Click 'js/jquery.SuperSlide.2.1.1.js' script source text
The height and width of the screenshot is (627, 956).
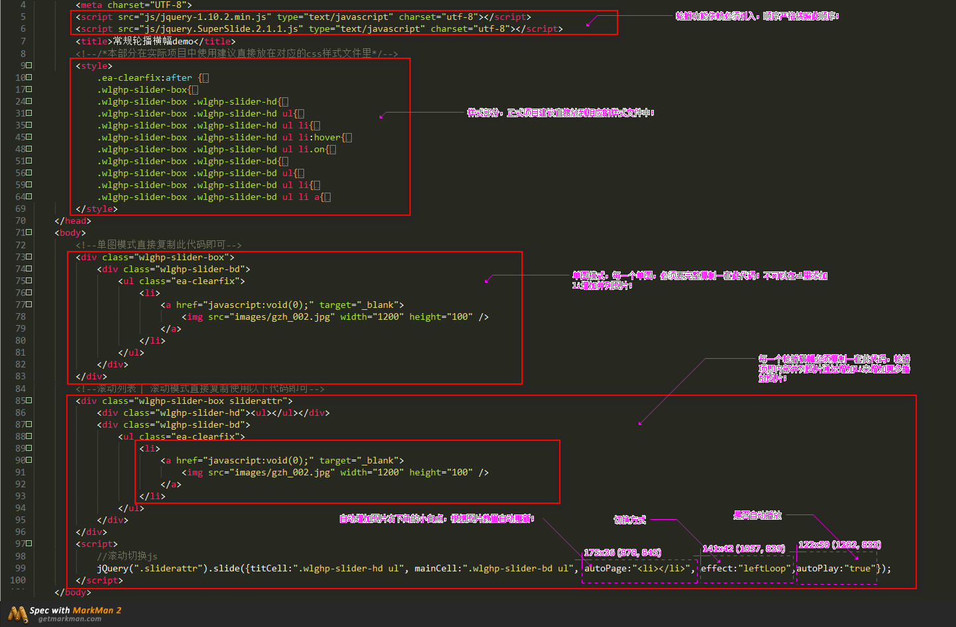point(221,28)
